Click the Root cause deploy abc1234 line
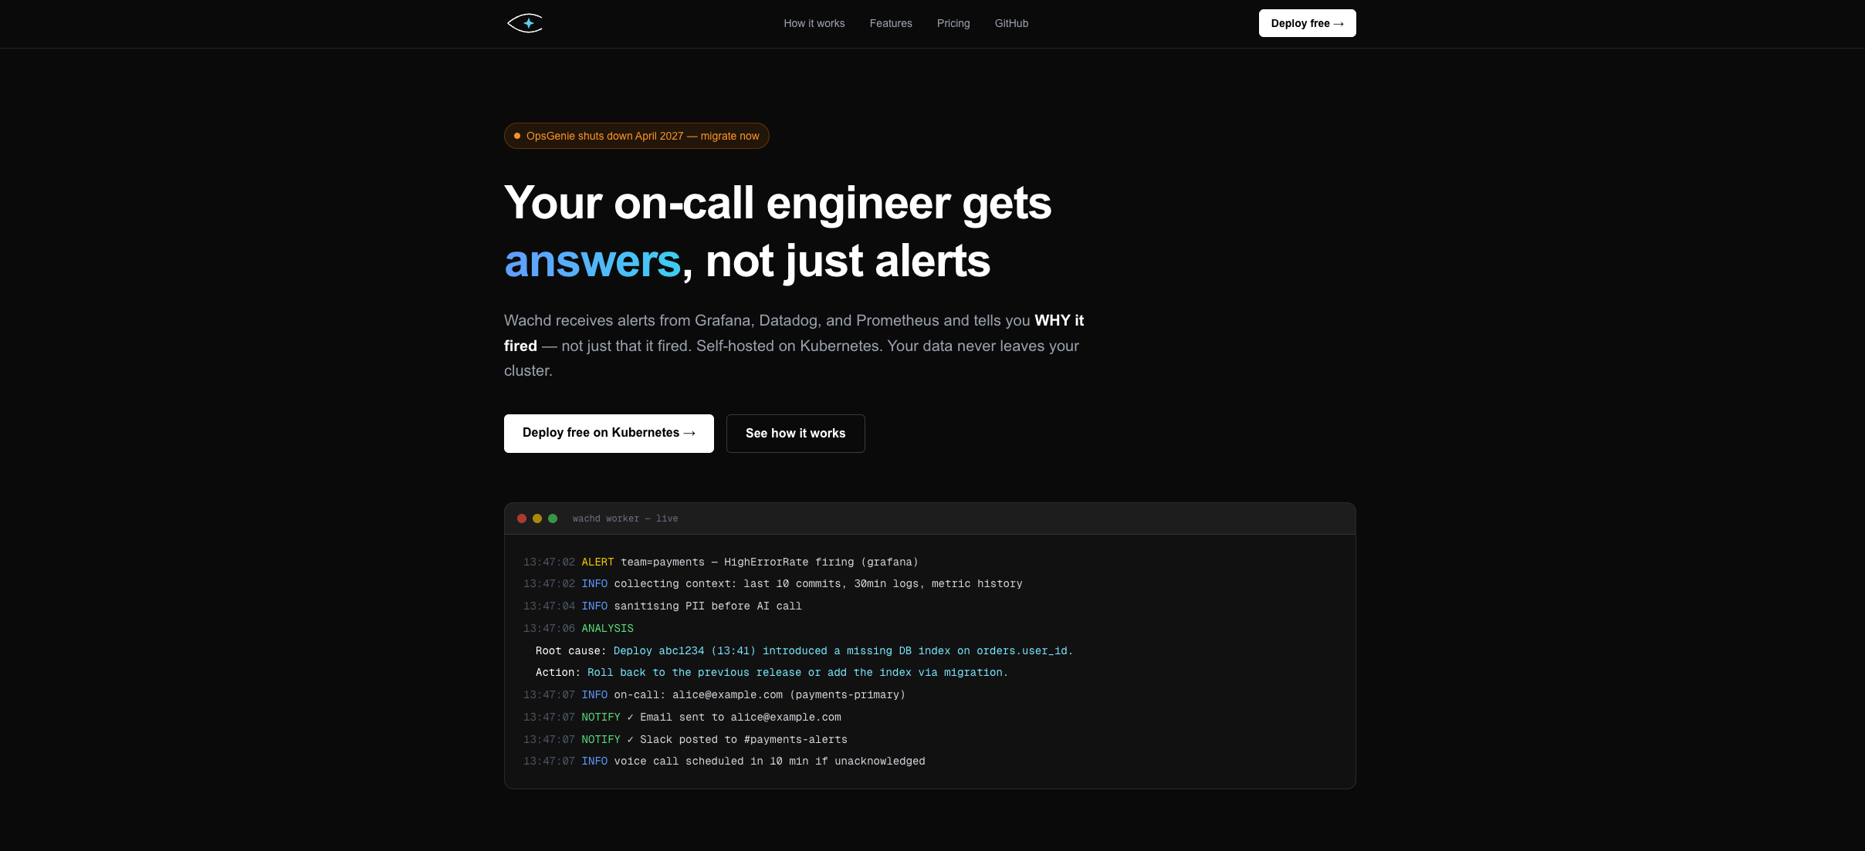The width and height of the screenshot is (1865, 851). (804, 651)
